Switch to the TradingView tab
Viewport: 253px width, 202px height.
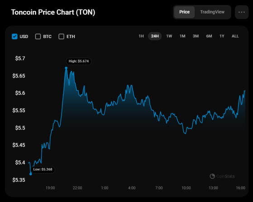212,12
